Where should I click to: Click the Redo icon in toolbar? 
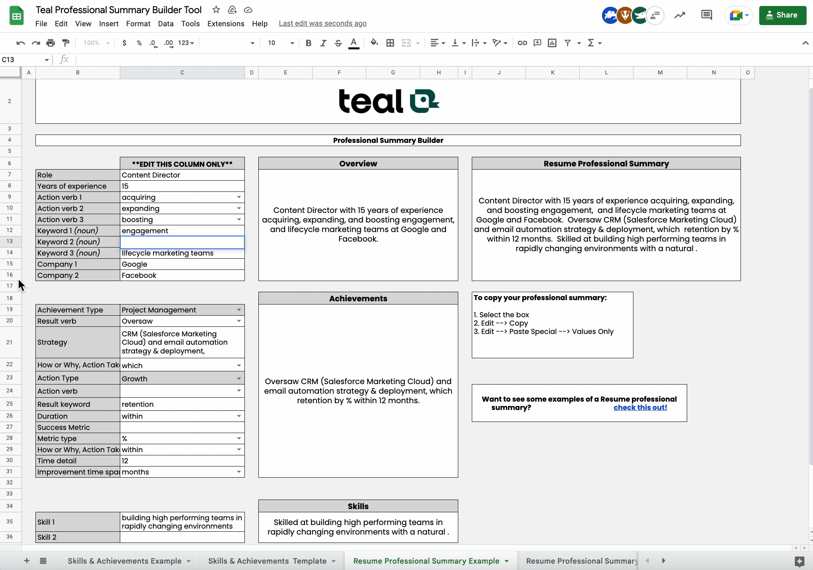click(x=36, y=43)
